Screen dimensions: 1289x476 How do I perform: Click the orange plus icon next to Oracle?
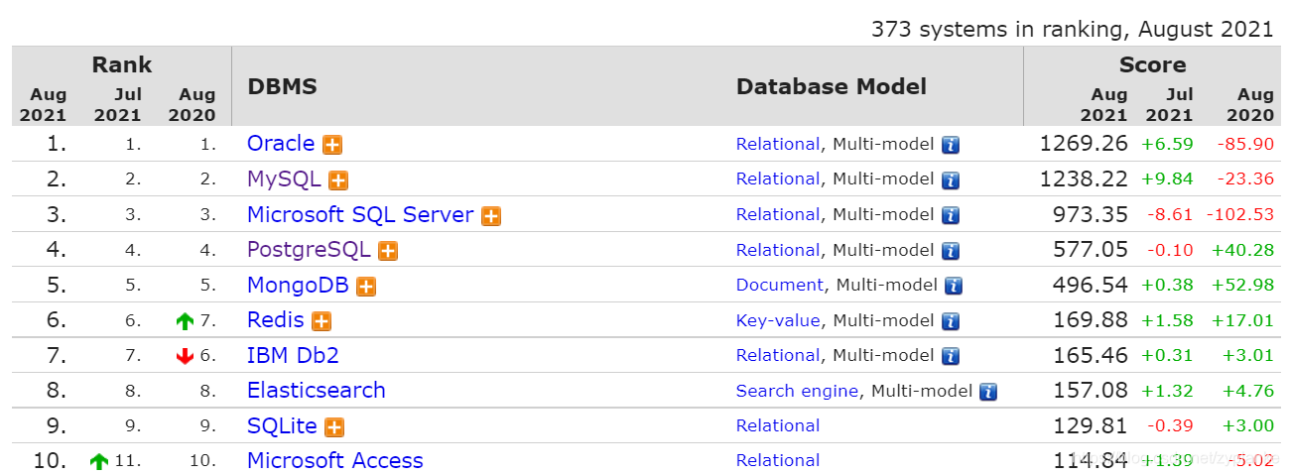click(x=332, y=145)
